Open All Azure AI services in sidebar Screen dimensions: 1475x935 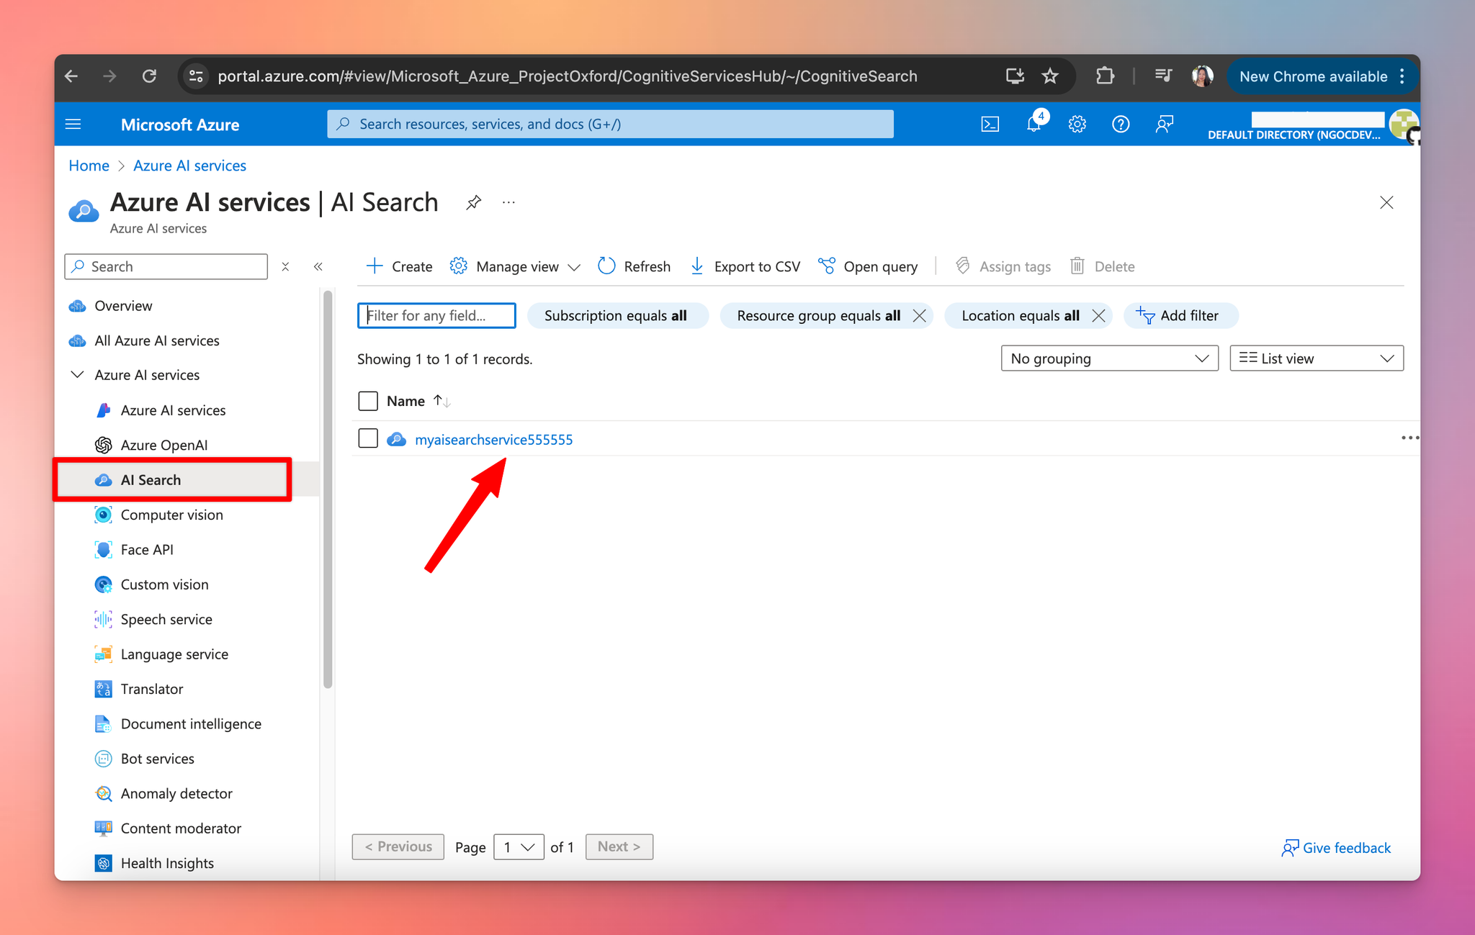pos(157,340)
